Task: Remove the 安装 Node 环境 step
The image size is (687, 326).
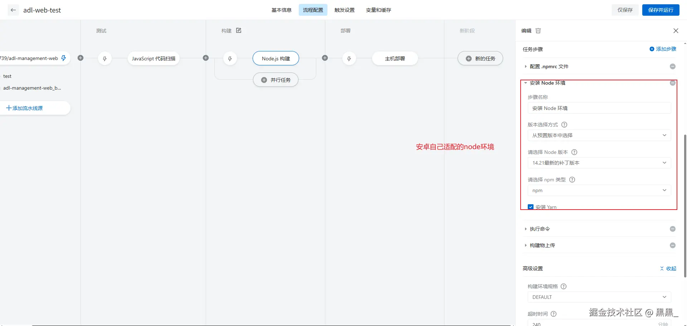Action: pyautogui.click(x=673, y=83)
